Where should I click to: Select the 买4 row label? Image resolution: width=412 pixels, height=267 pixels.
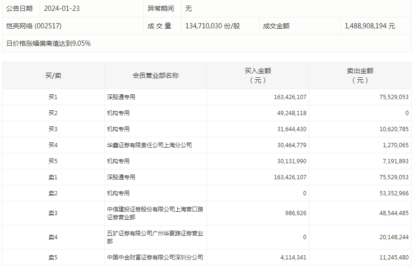(53, 145)
